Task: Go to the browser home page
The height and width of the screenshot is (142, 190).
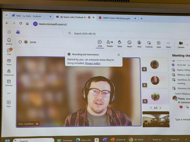Action: pos(27,24)
